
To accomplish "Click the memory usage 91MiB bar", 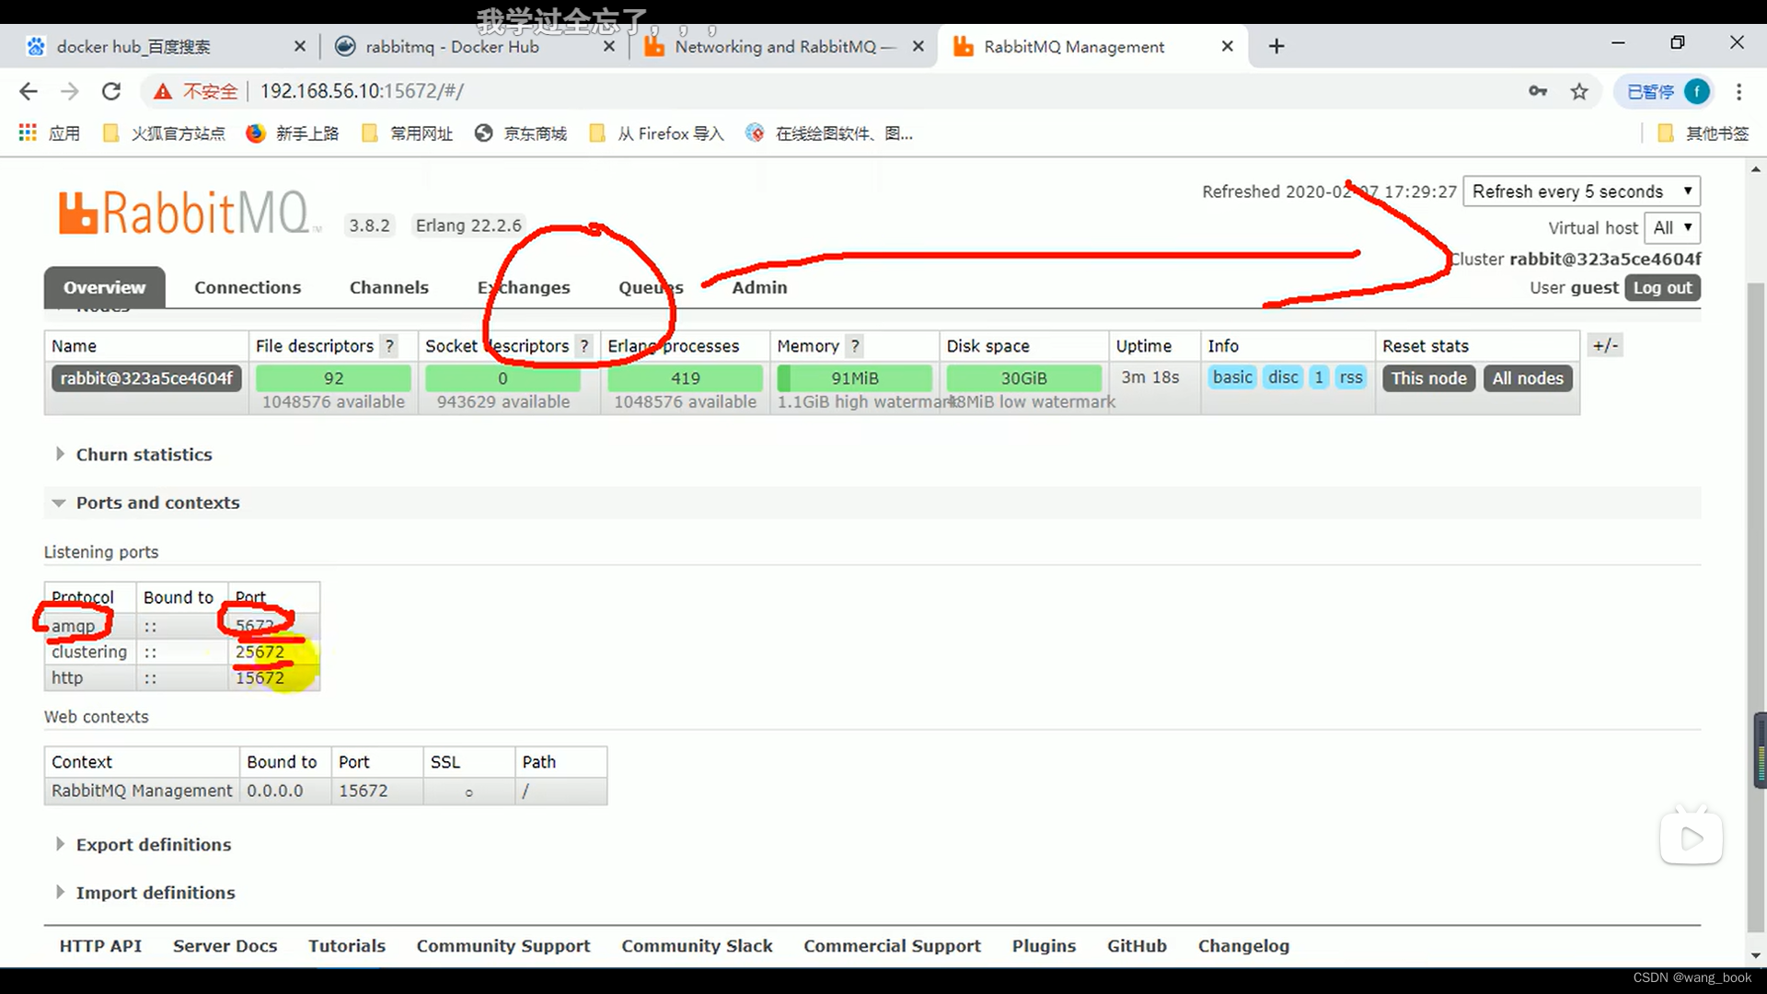I will click(x=855, y=378).
